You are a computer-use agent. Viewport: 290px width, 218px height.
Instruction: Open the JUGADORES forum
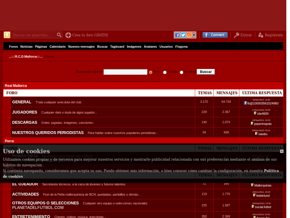25,112
